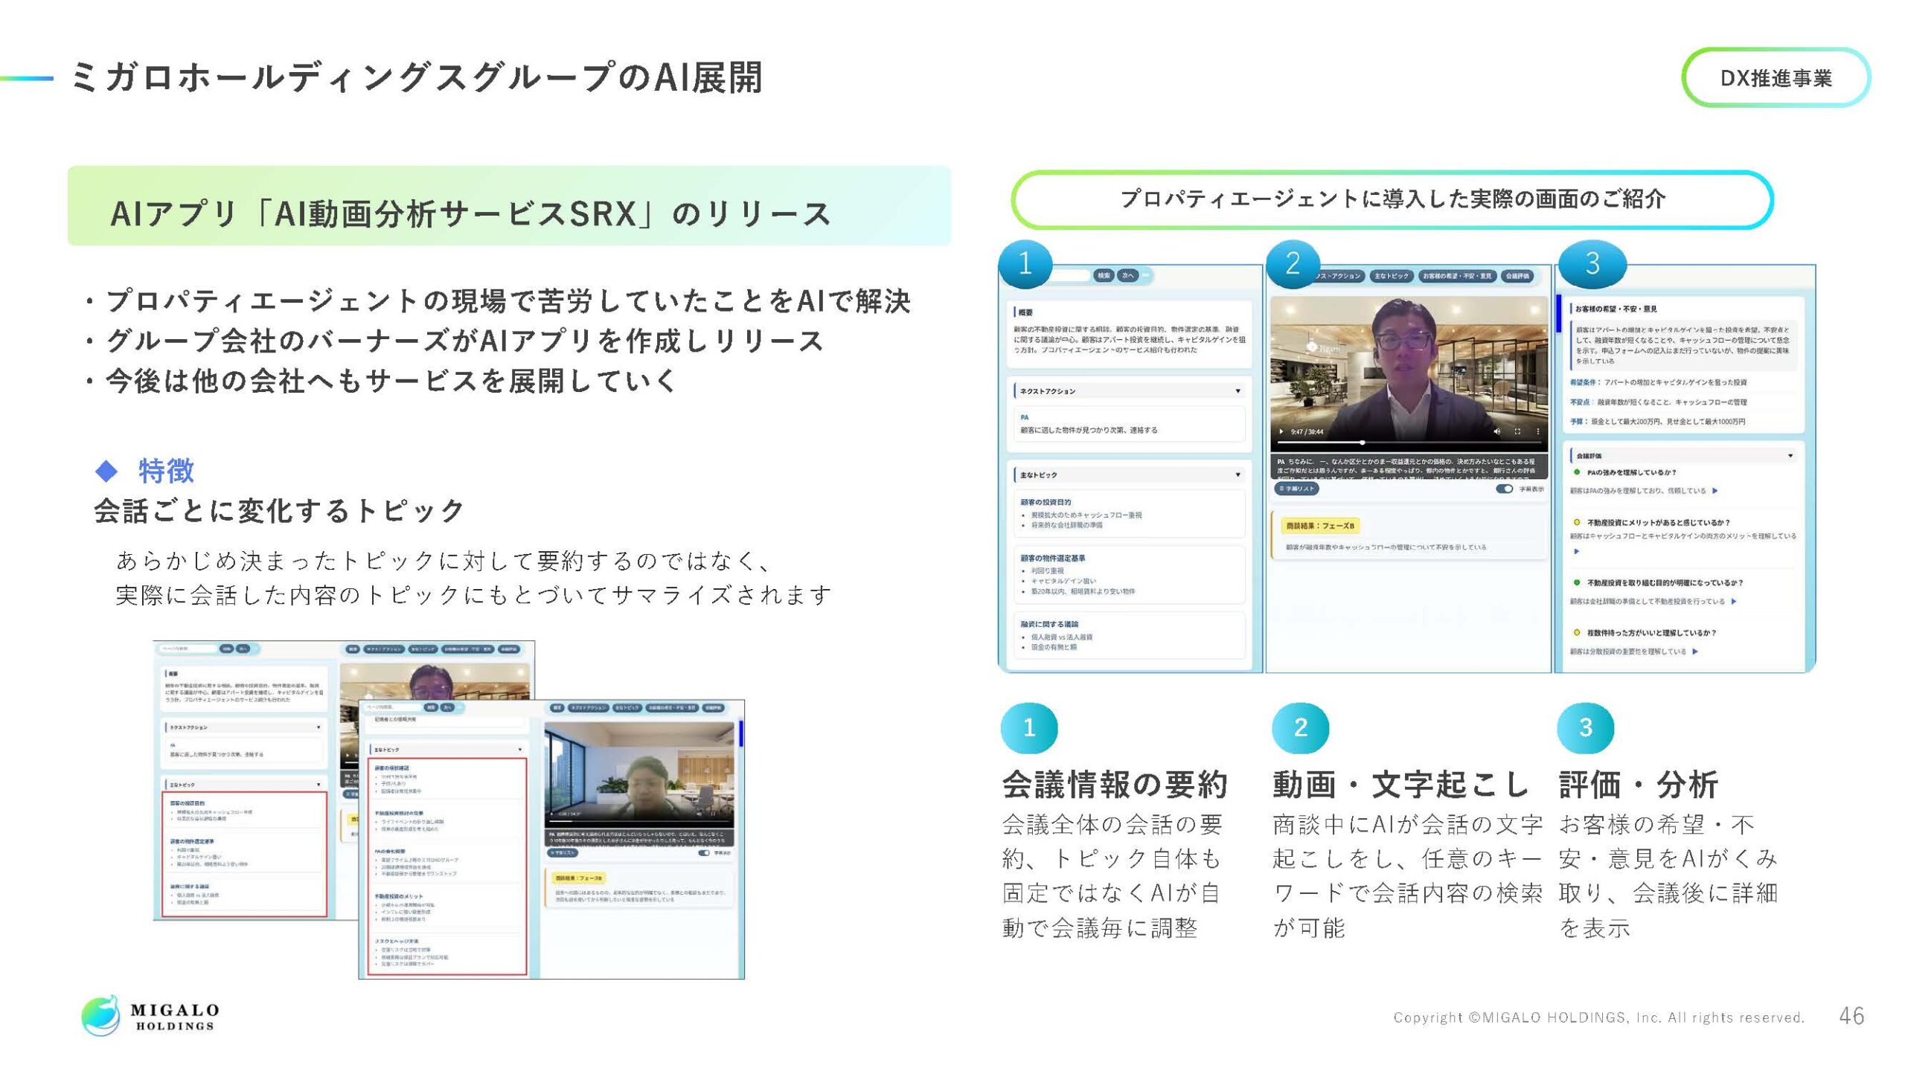The image size is (1905, 1071).
Task: Toggle the 字幕表示 switch in numbered screenshot 2
Action: click(1504, 489)
